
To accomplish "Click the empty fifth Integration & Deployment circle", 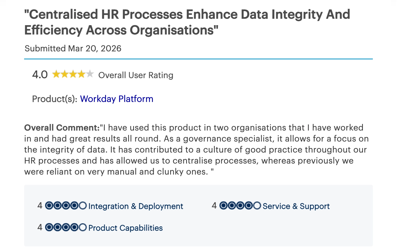I will 83,206.
